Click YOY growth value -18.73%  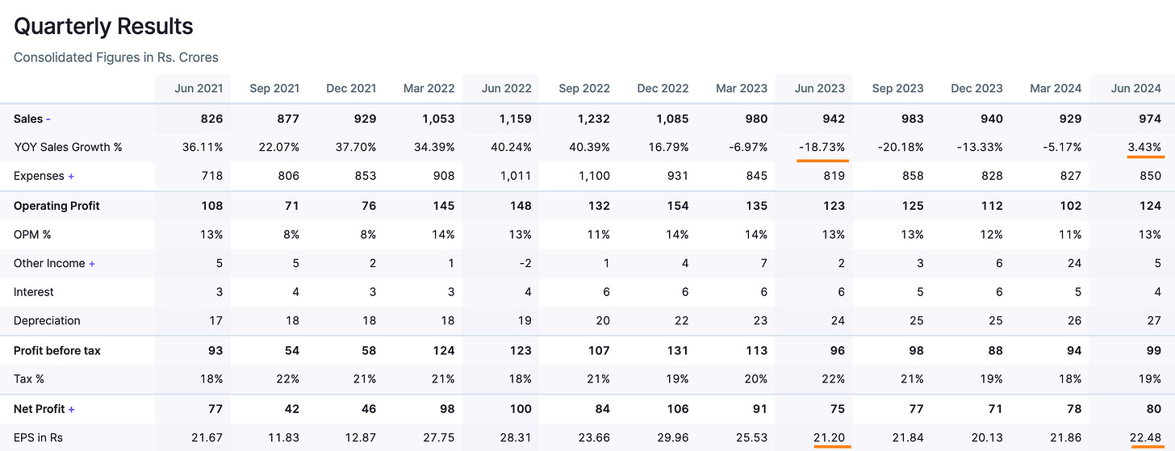click(x=821, y=148)
